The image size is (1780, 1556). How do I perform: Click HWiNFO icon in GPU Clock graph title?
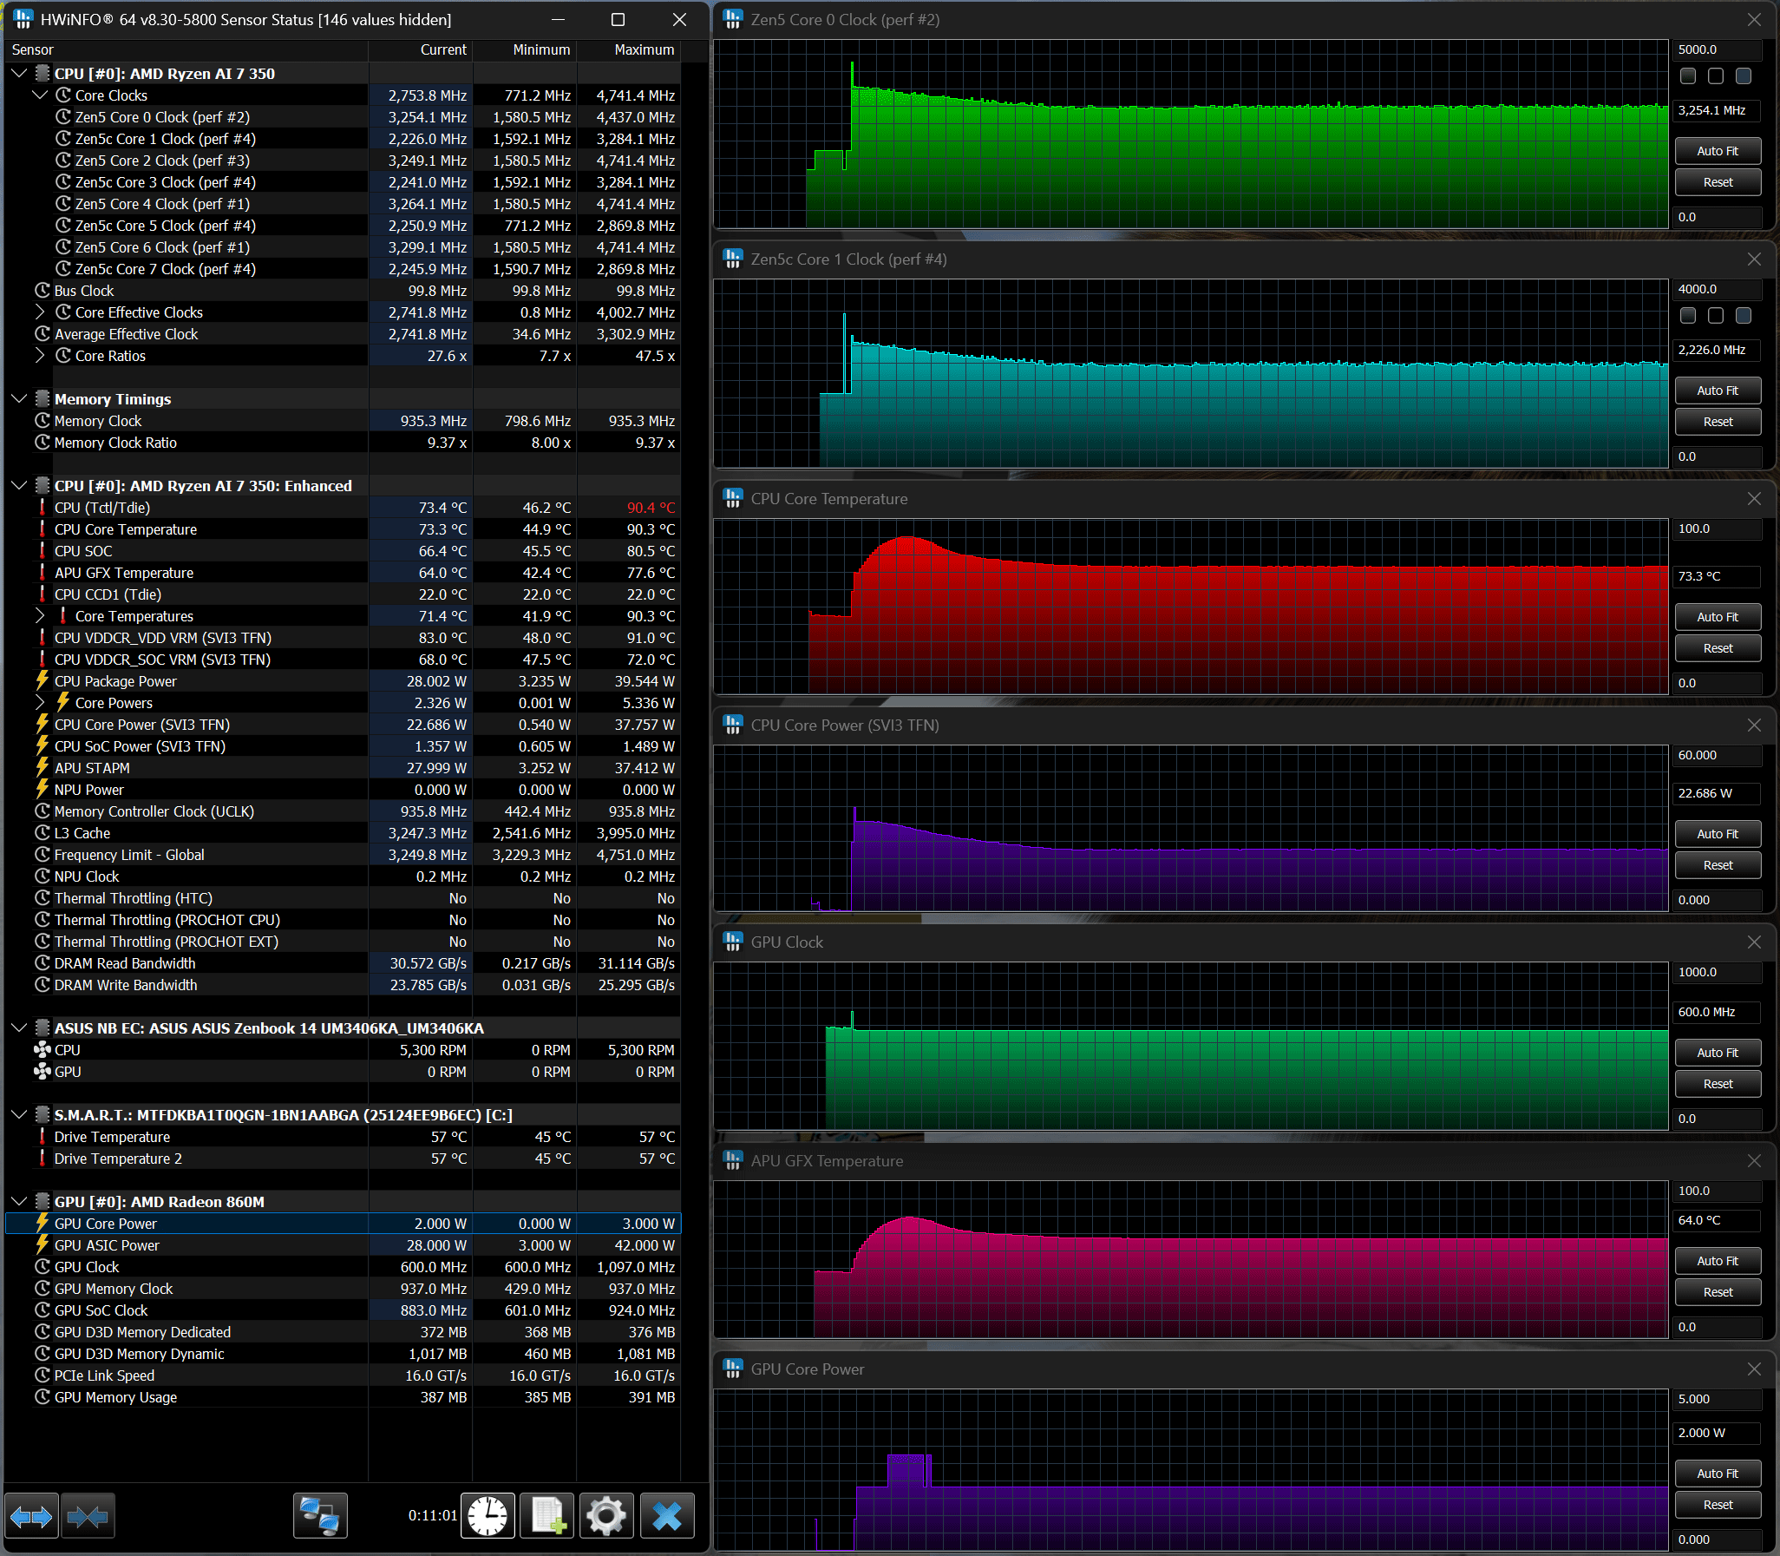tap(733, 942)
